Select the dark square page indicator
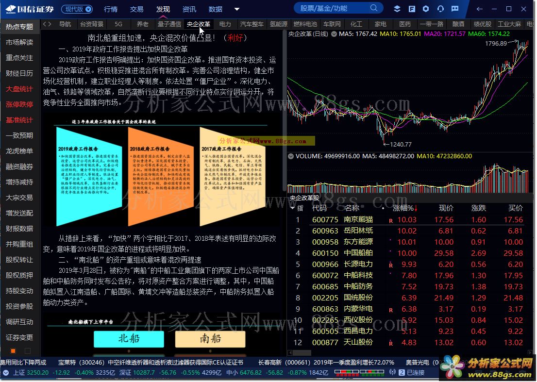The image size is (537, 382). point(28,351)
